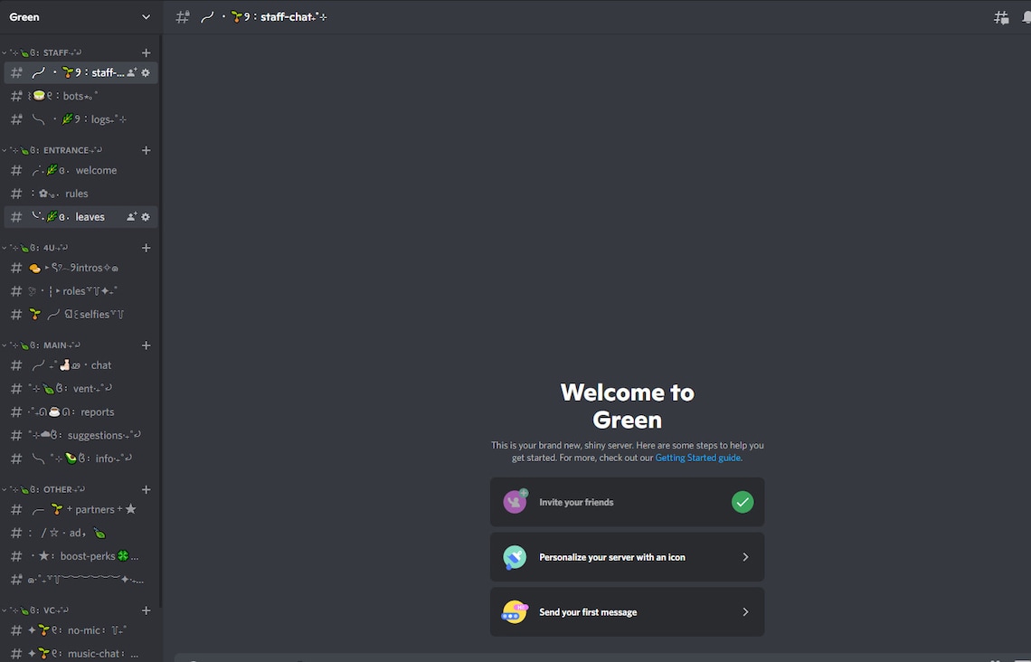Image resolution: width=1031 pixels, height=662 pixels.
Task: Open the staff-chat channel
Action: coord(80,73)
